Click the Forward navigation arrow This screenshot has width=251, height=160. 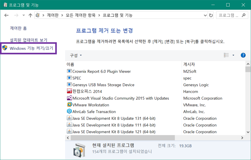tap(16, 15)
